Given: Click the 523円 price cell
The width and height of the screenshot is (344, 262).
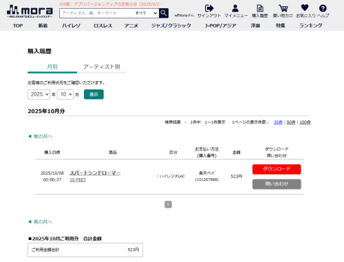Looking at the screenshot, I should [x=237, y=176].
